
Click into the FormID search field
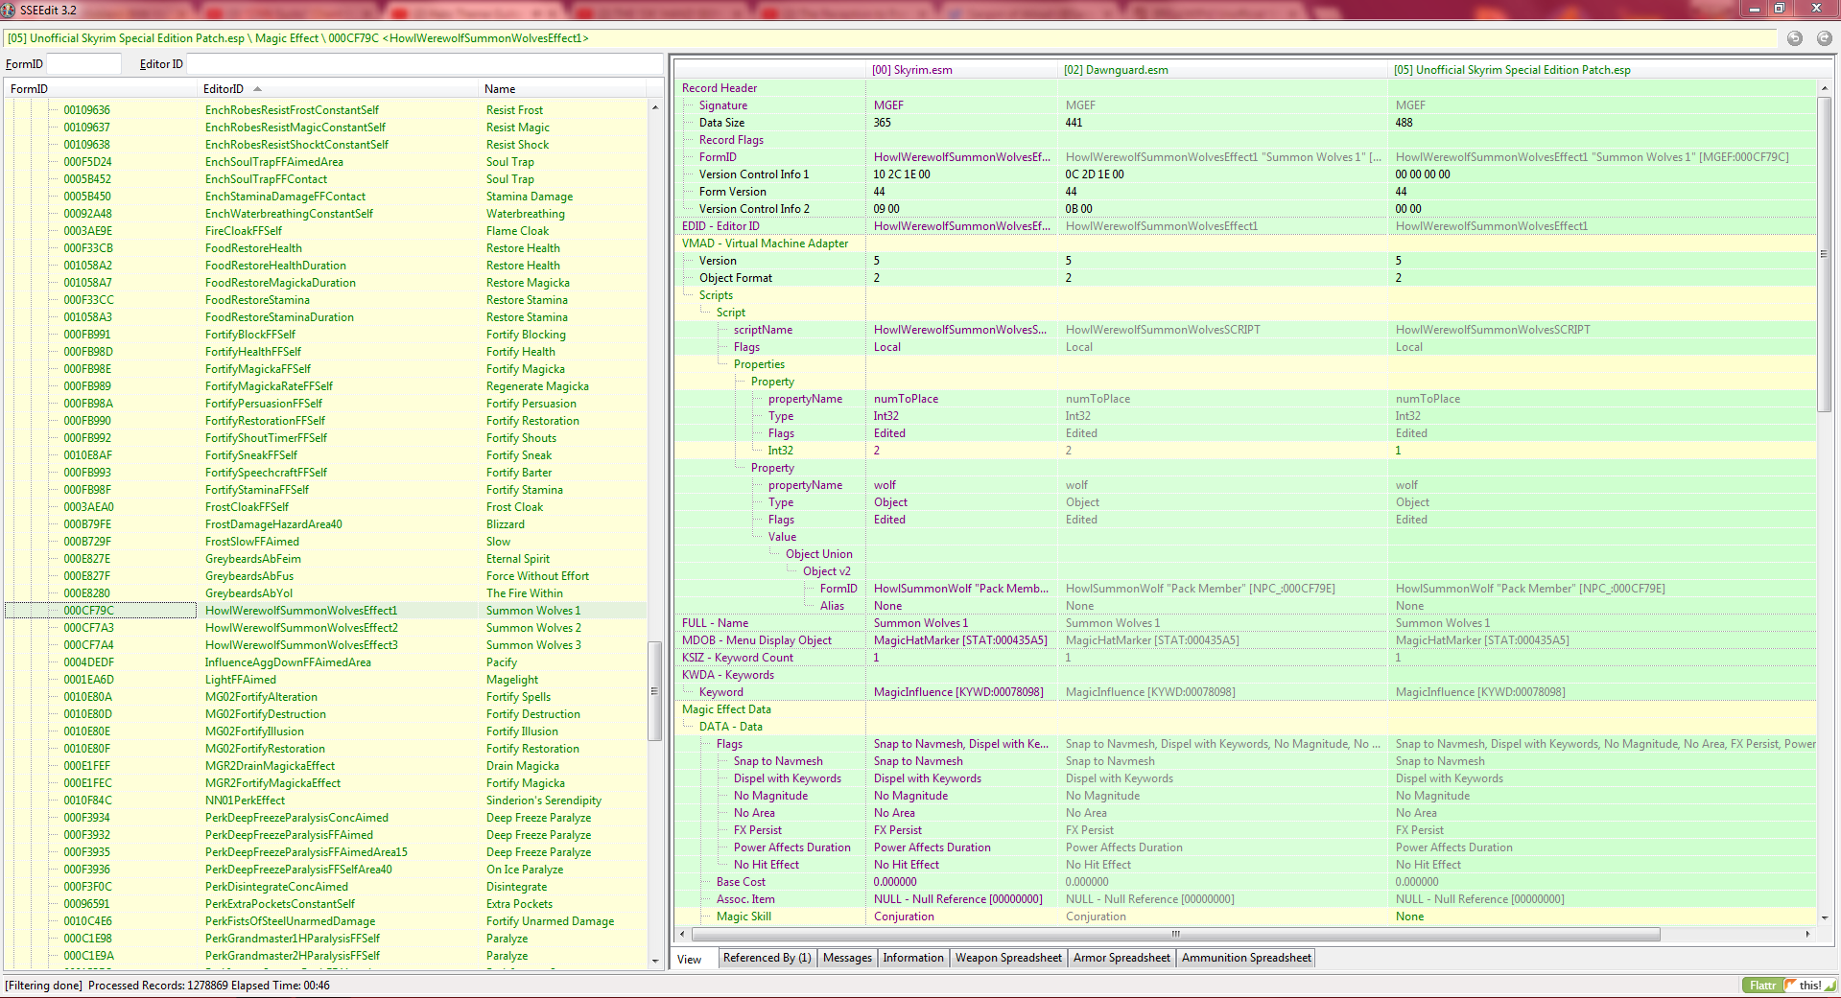coord(83,64)
